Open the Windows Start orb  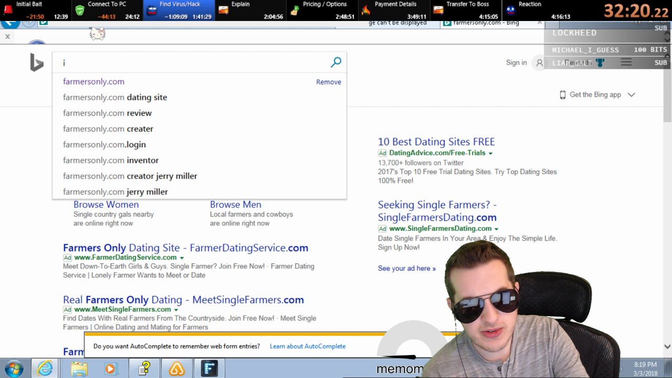click(14, 369)
